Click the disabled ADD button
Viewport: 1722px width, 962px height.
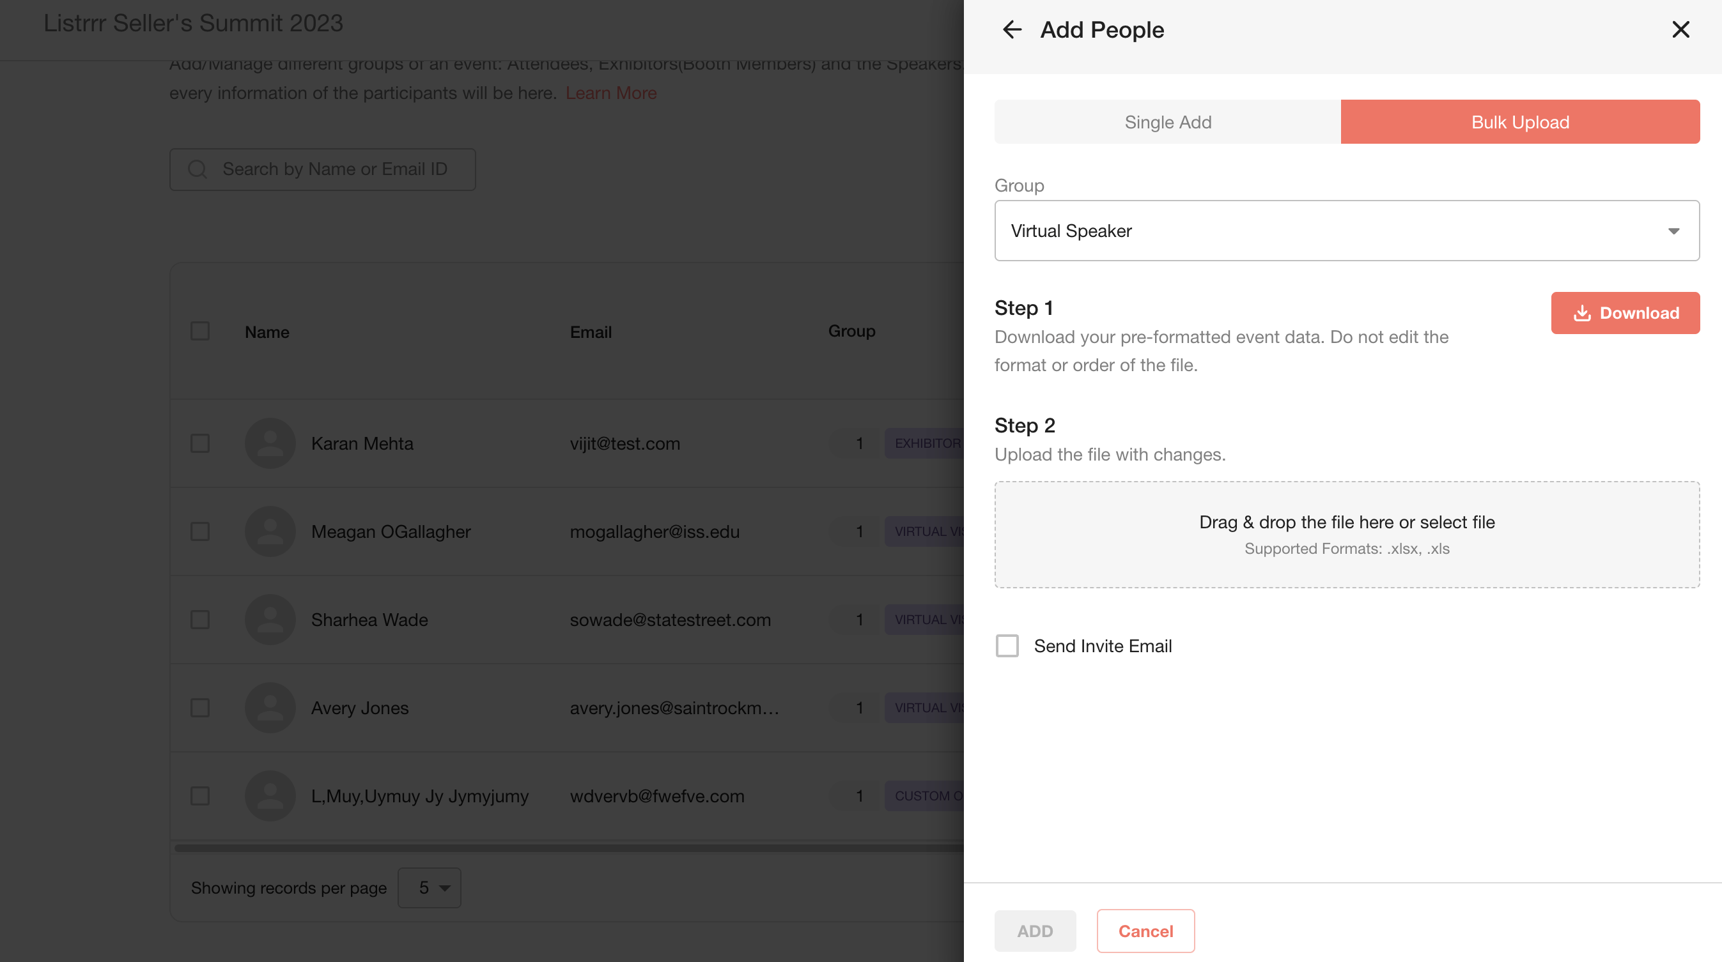tap(1035, 931)
